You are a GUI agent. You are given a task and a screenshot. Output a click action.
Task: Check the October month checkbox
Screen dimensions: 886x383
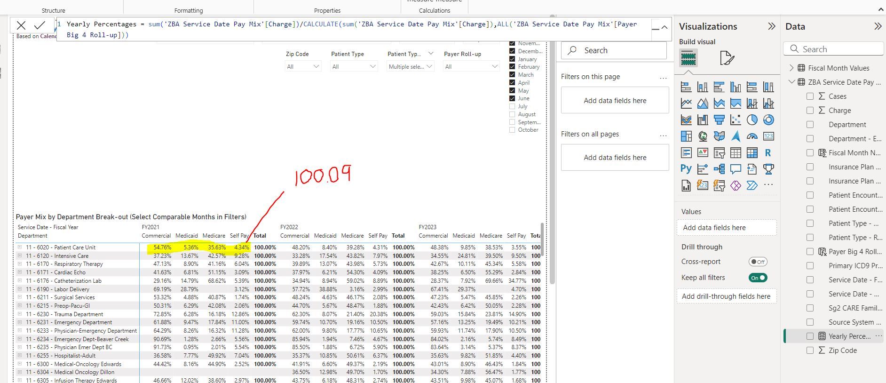512,130
